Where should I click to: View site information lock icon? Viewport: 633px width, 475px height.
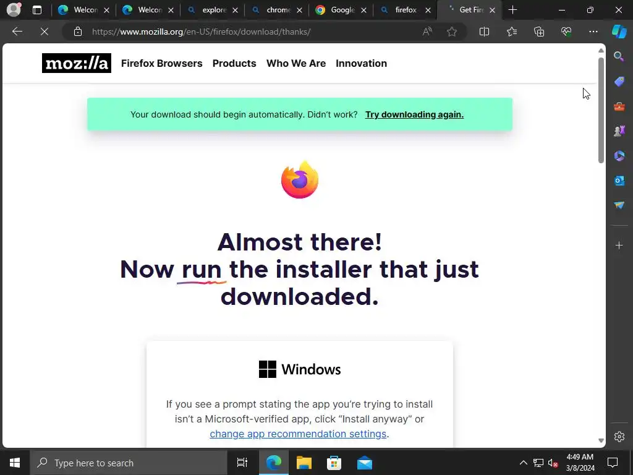point(78,32)
